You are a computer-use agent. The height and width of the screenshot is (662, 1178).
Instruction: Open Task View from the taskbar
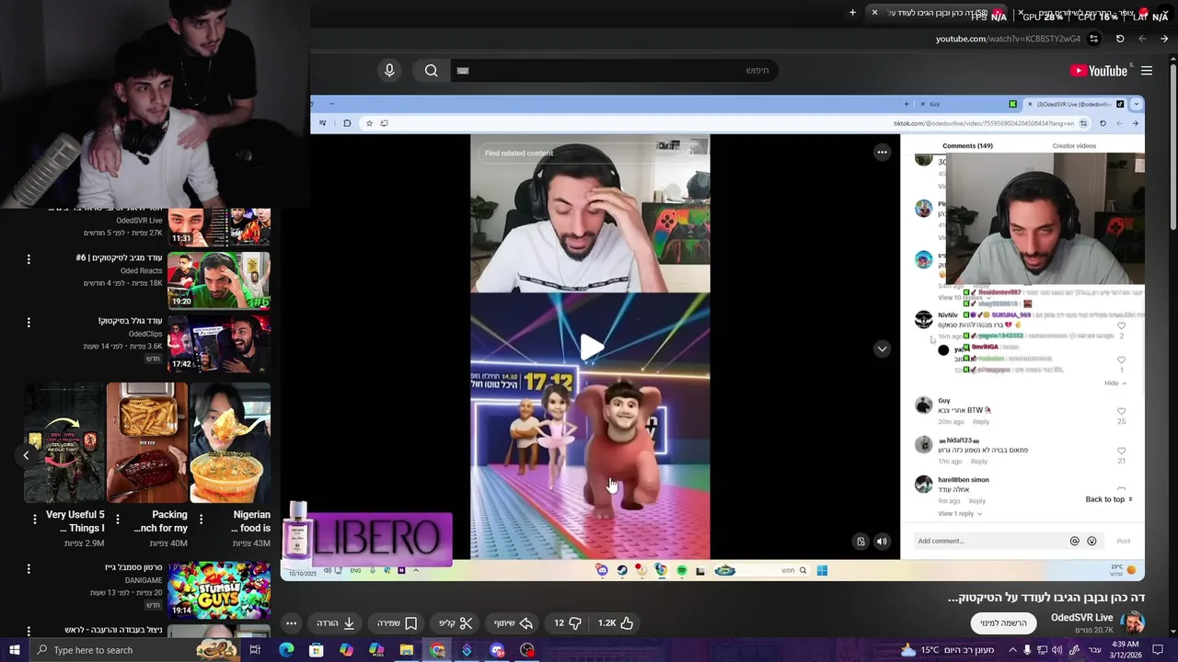(x=255, y=650)
